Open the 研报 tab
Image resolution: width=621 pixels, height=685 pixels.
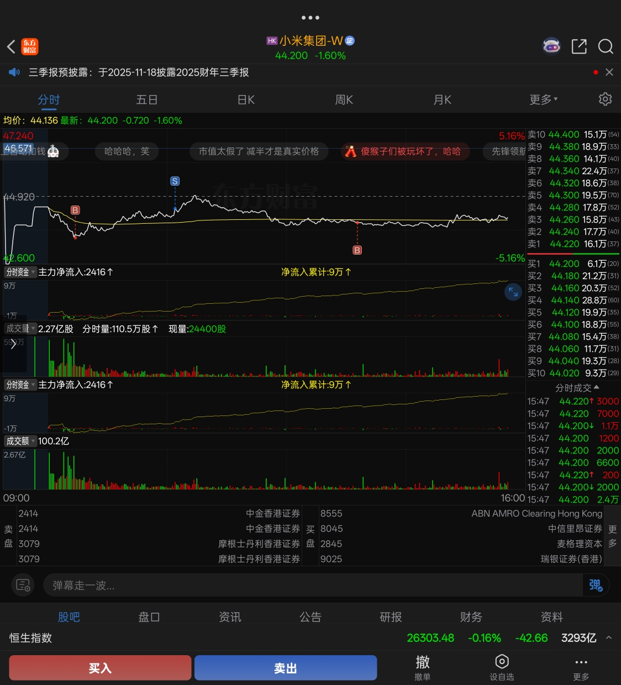(x=391, y=617)
